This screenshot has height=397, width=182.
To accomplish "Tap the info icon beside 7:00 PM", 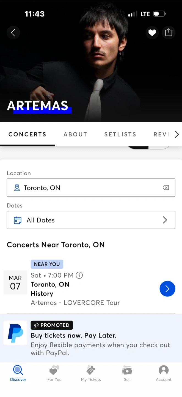I will coord(79,275).
